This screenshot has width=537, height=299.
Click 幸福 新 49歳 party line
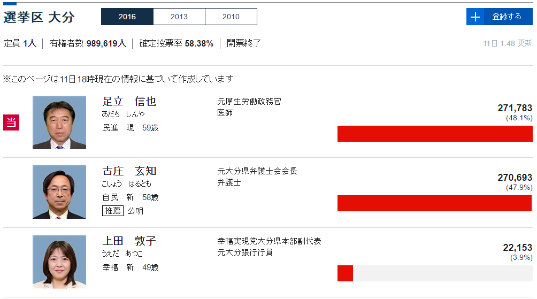(x=131, y=267)
